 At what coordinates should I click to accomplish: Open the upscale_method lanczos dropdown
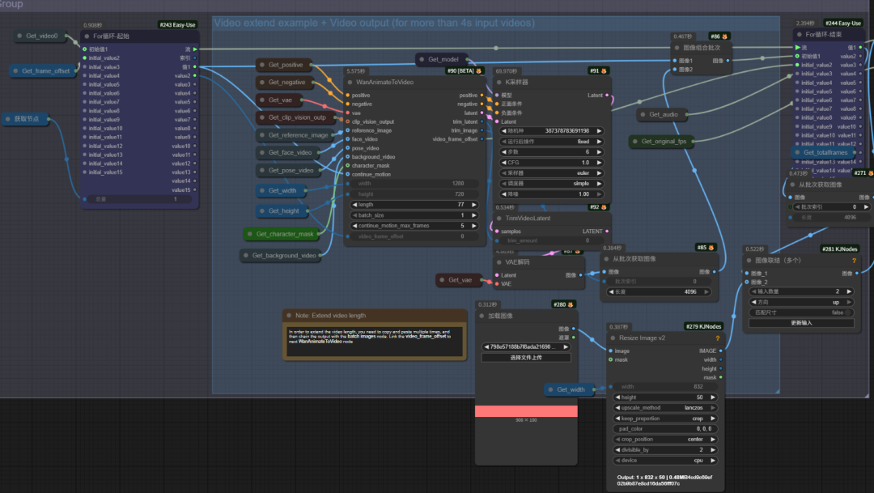point(665,408)
